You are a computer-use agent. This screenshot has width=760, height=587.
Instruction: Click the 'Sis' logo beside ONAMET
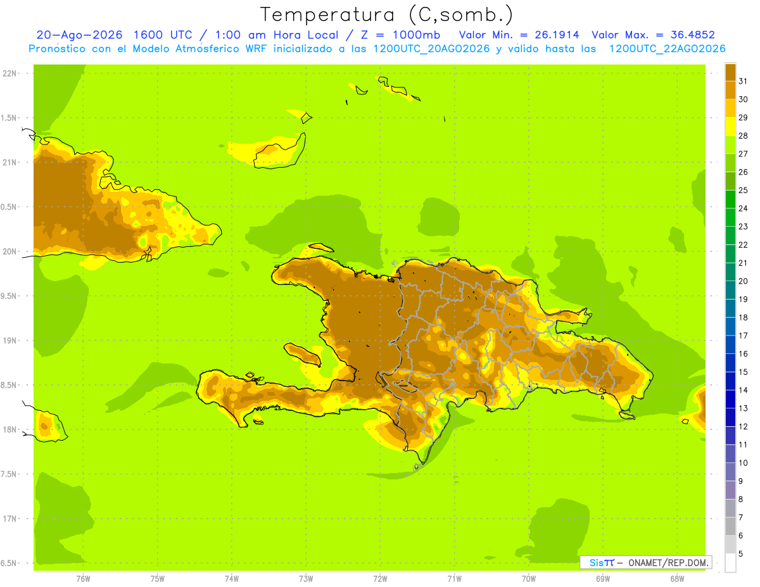(596, 562)
